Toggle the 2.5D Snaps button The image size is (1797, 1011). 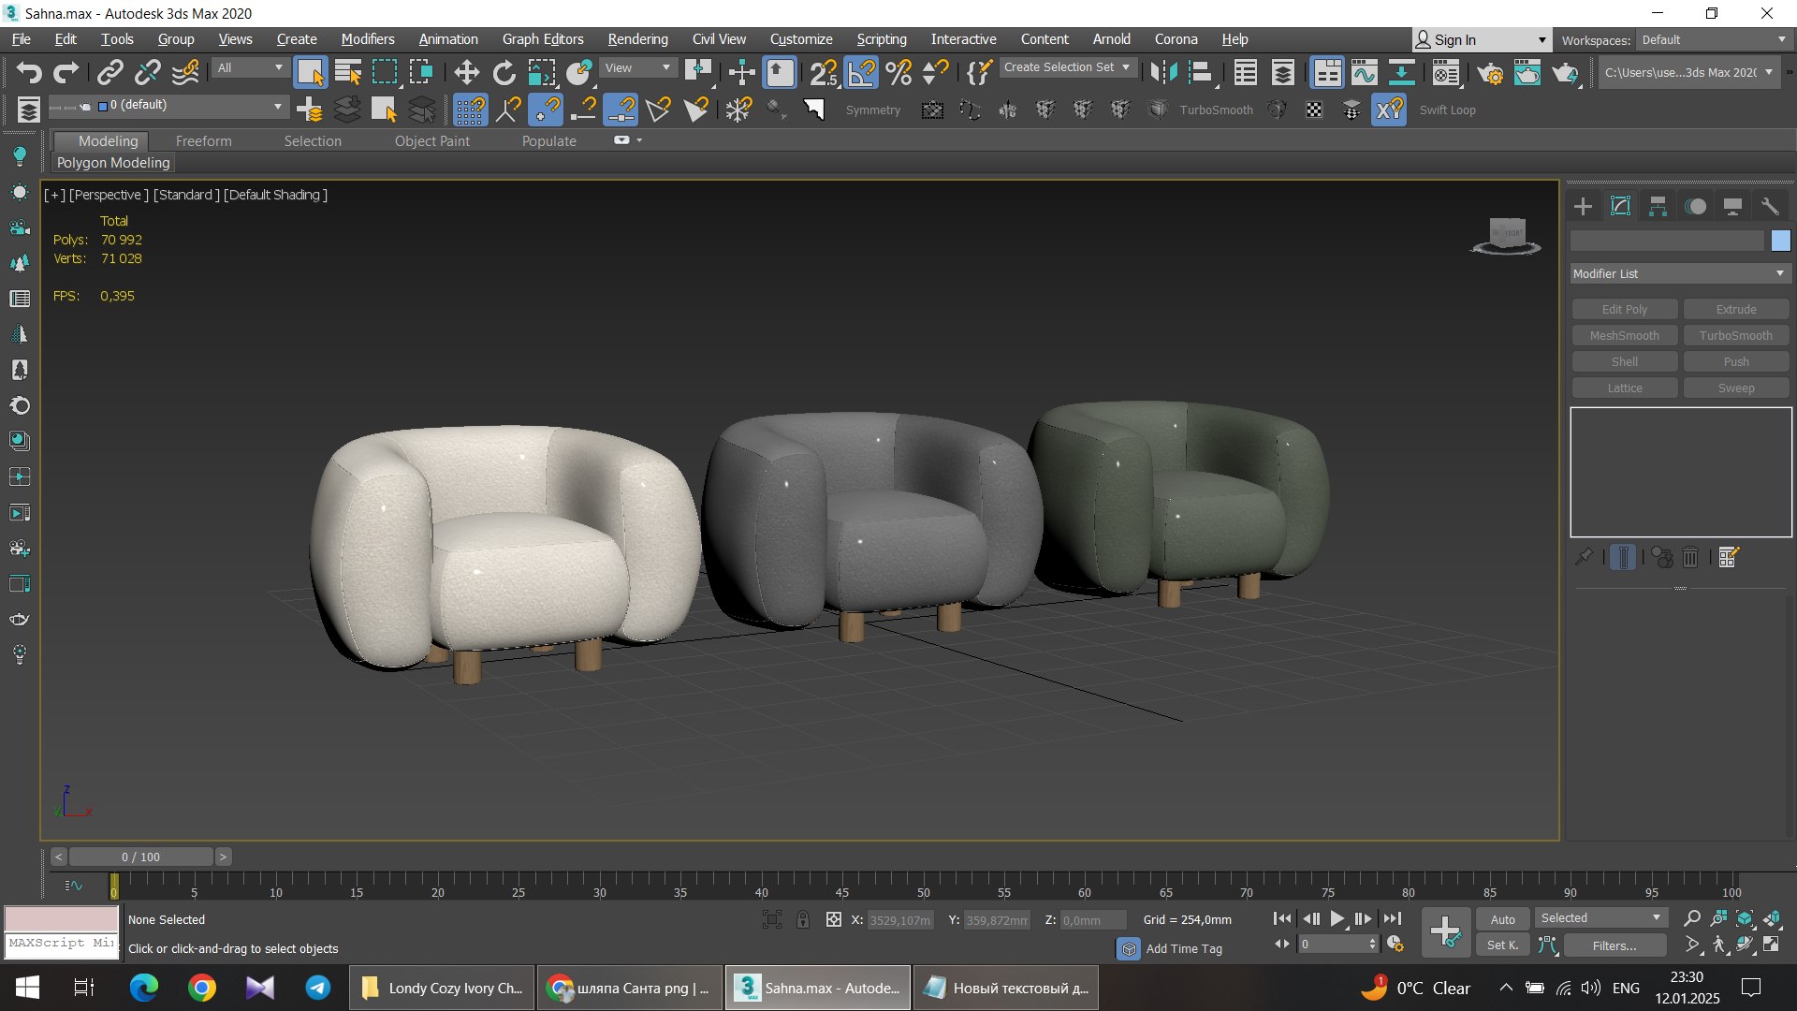point(824,72)
